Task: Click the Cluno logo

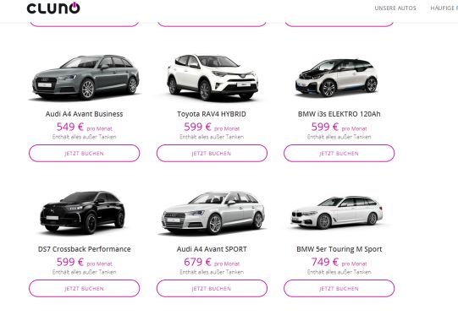Action: tap(53, 8)
